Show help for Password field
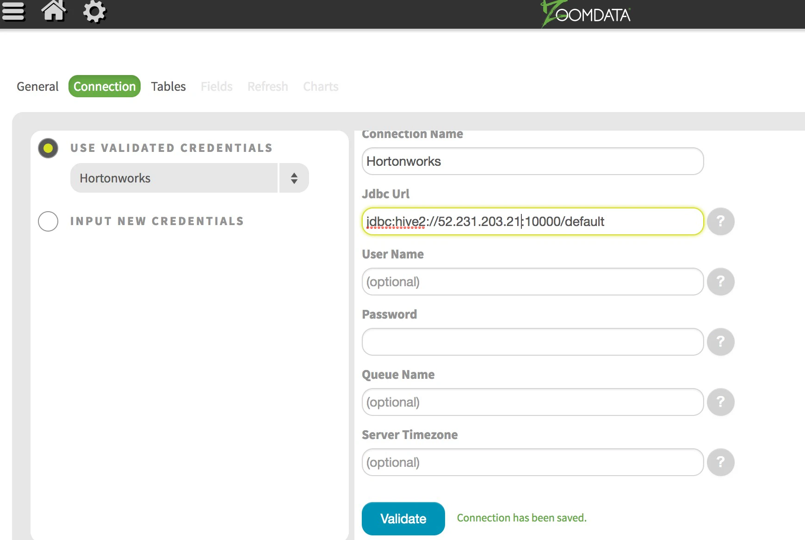The height and width of the screenshot is (540, 805). 720,342
